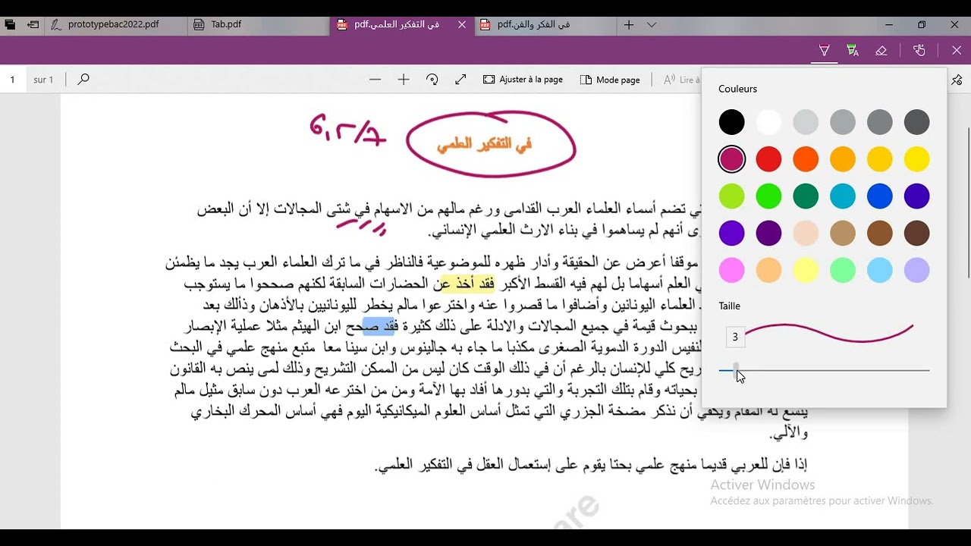Screen dimensions: 971x546
Task: Select the peach beige swatch
Action: point(806,233)
